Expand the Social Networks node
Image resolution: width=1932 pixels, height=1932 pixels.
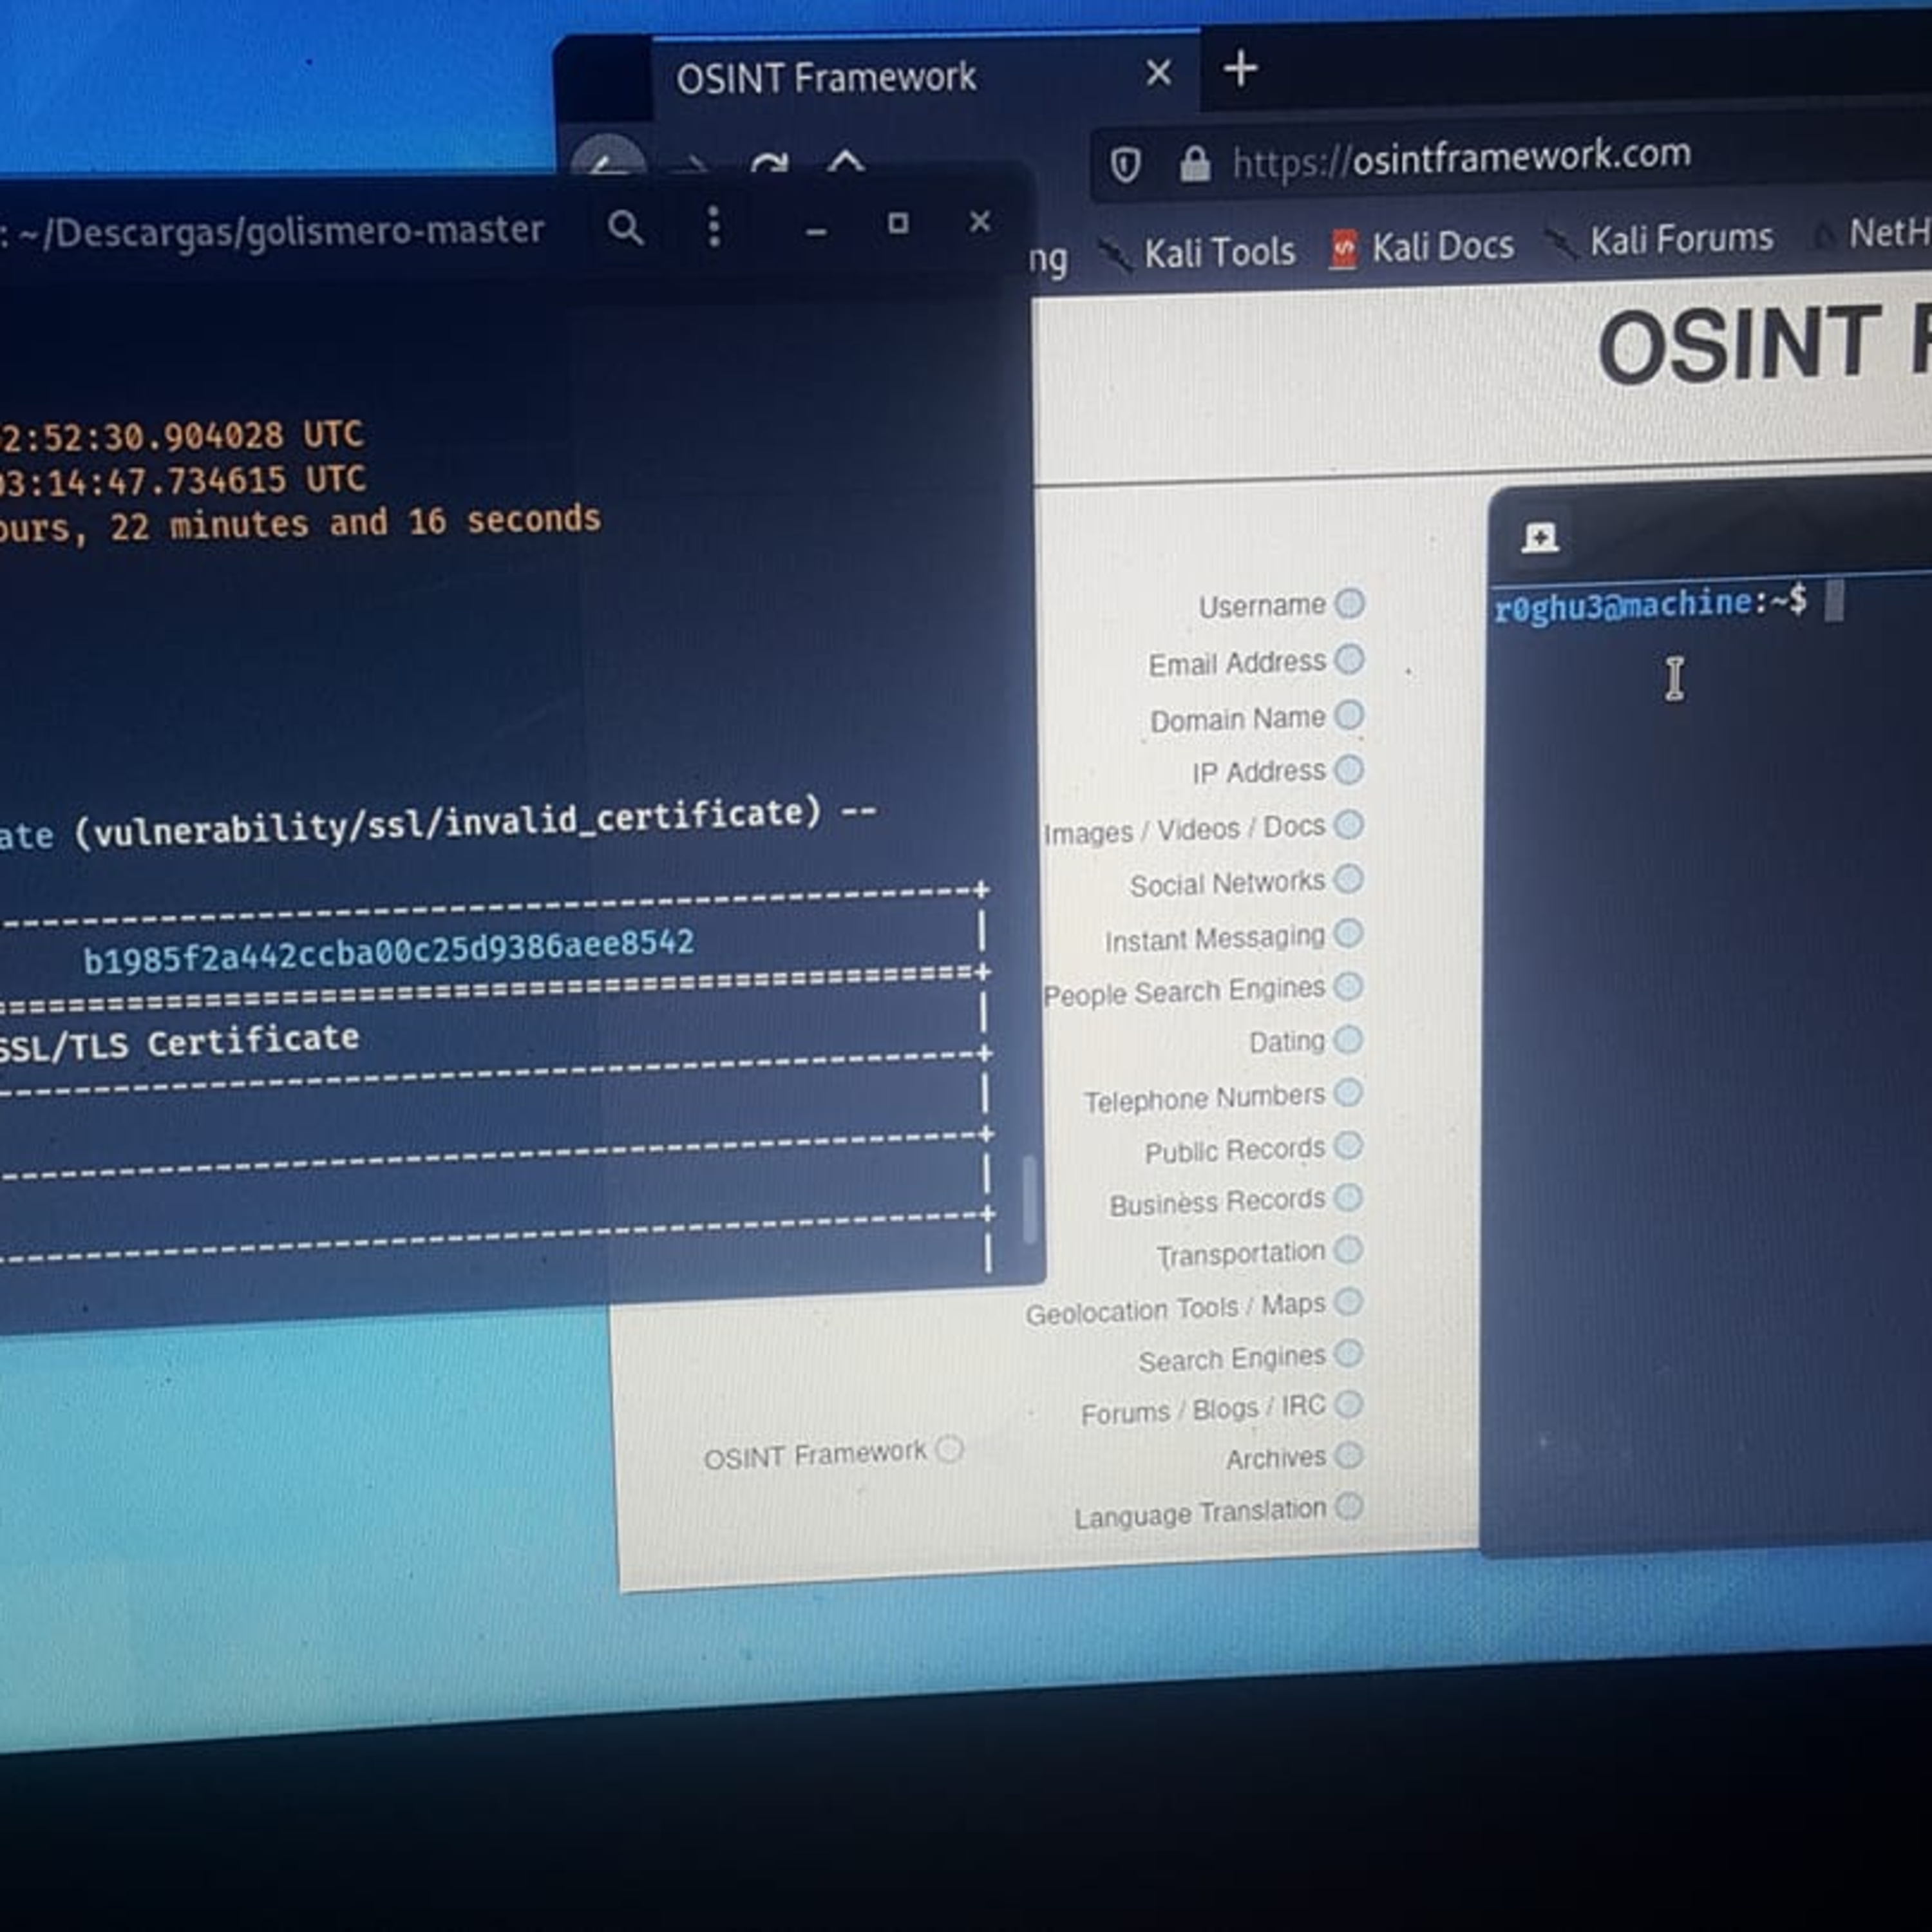tap(1349, 879)
